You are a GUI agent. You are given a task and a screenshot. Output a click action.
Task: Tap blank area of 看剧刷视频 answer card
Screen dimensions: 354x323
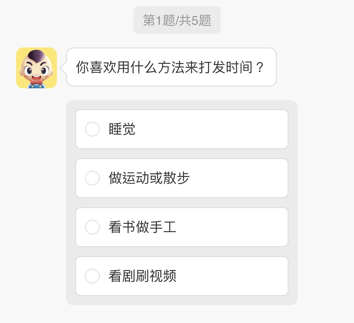pos(236,276)
